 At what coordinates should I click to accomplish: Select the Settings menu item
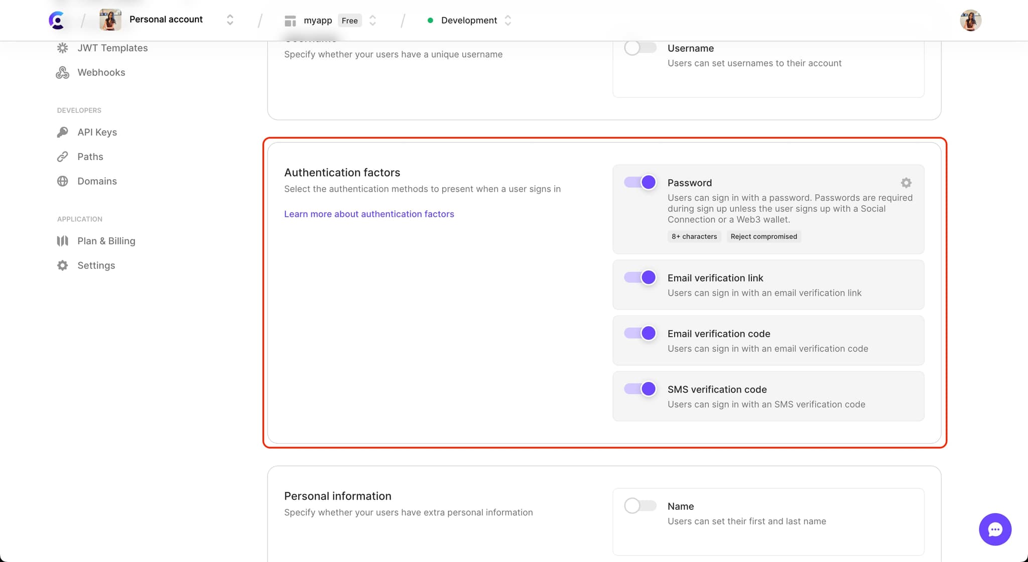coord(95,265)
